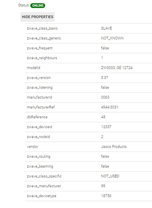Click the NOT_USED value of zwave_class_specific
The image size is (152, 208).
click(x=110, y=176)
